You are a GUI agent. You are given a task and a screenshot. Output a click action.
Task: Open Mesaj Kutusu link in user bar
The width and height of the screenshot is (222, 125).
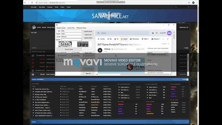tap(51, 27)
